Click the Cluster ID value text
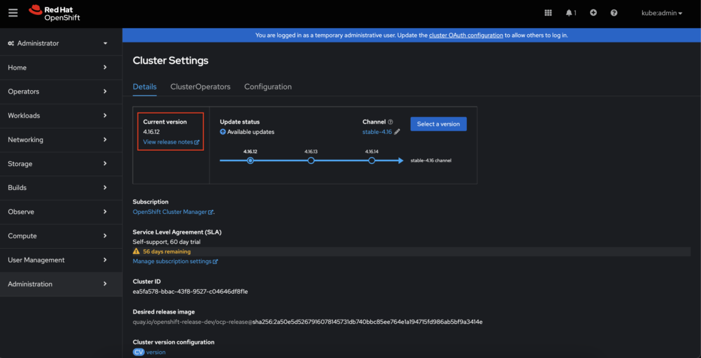701x358 pixels. [x=190, y=292]
